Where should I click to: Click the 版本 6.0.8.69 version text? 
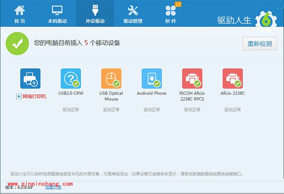(19, 187)
